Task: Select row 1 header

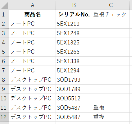Action: click(4, 15)
